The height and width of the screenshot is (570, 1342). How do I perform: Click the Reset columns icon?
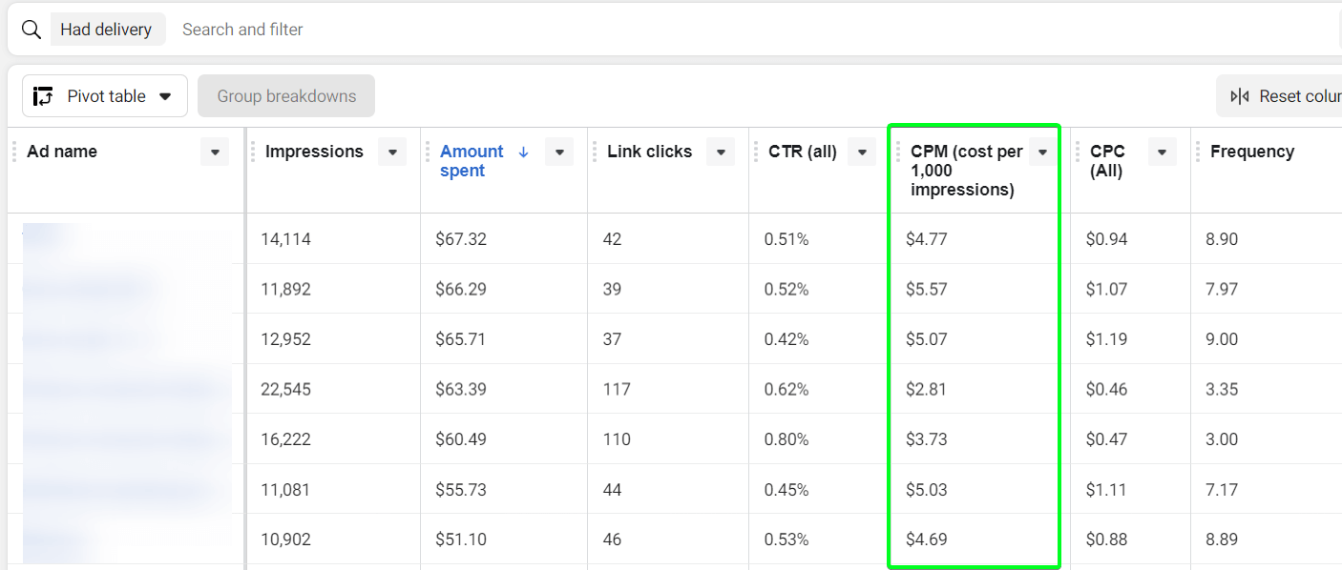1240,96
